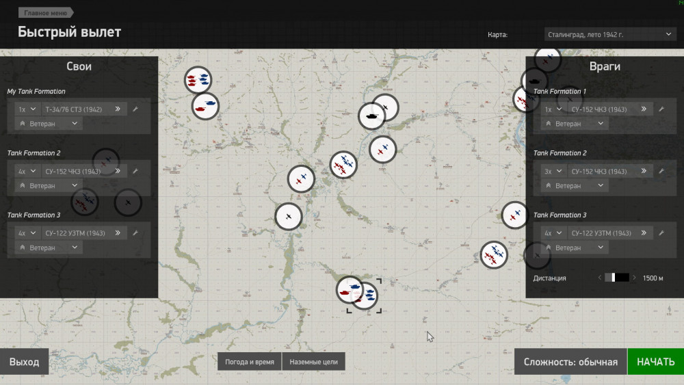Change the Ветеран skill for Враги Tank Formation 2

[x=575, y=185]
